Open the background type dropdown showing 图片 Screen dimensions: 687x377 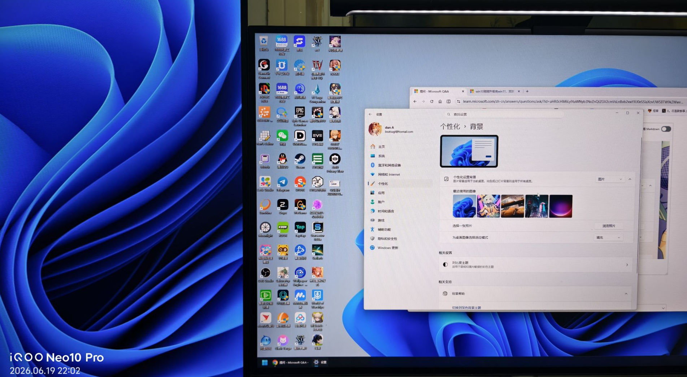[x=609, y=179]
